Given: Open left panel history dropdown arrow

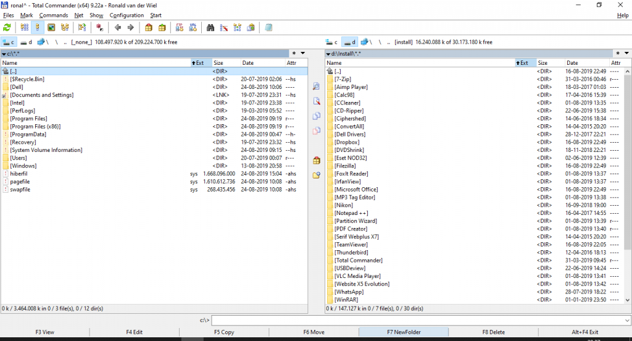Looking at the screenshot, I should pyautogui.click(x=302, y=53).
